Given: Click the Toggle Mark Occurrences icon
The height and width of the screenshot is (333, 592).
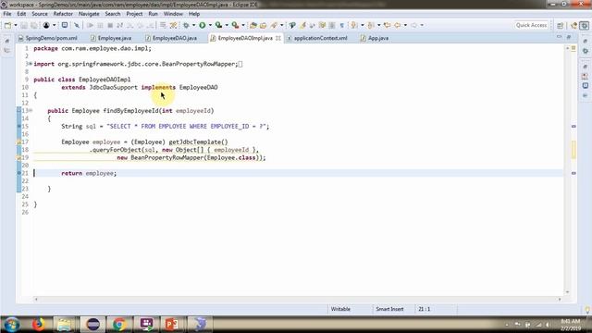Looking at the screenshot, I should pos(302,25).
